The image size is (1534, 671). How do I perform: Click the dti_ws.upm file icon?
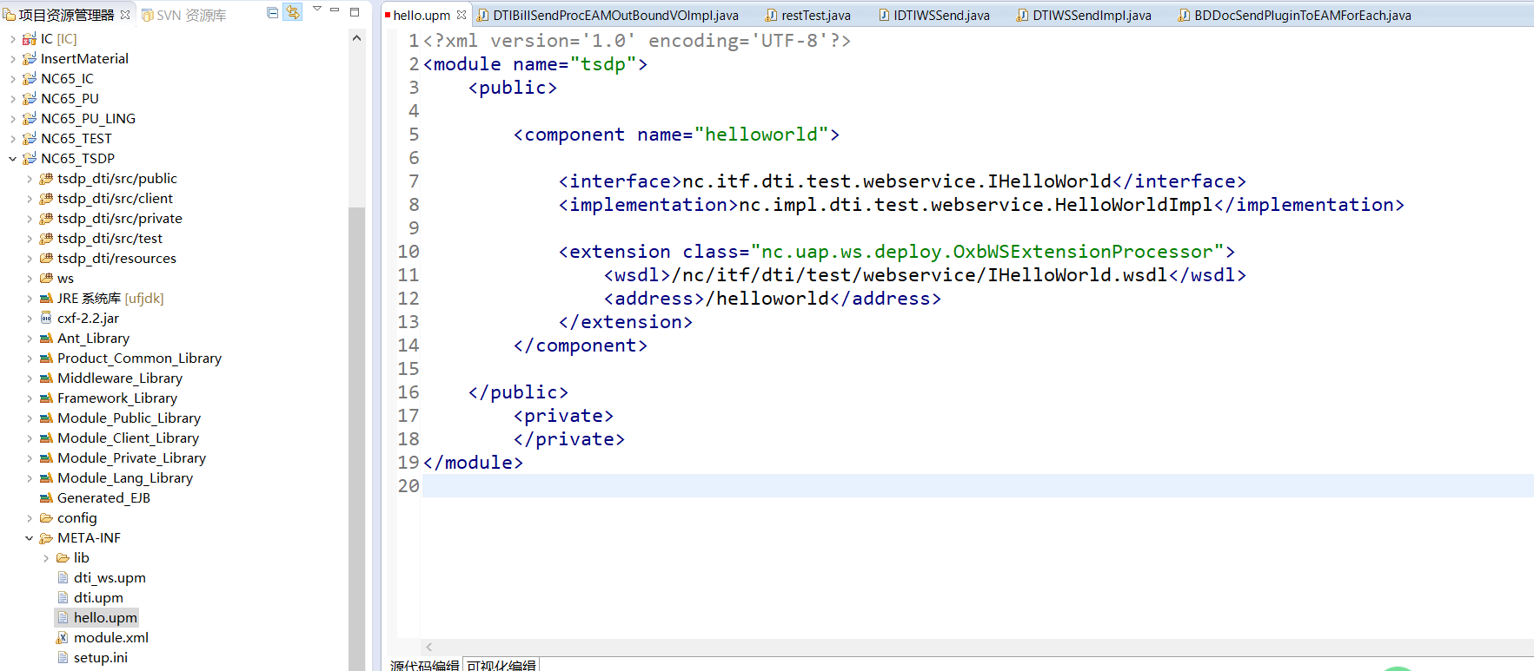pos(63,578)
